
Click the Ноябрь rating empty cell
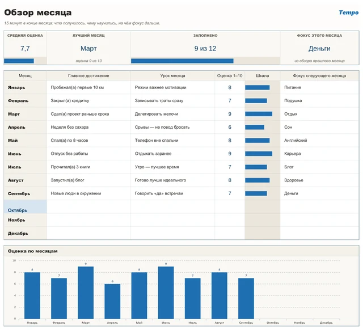pos(230,220)
